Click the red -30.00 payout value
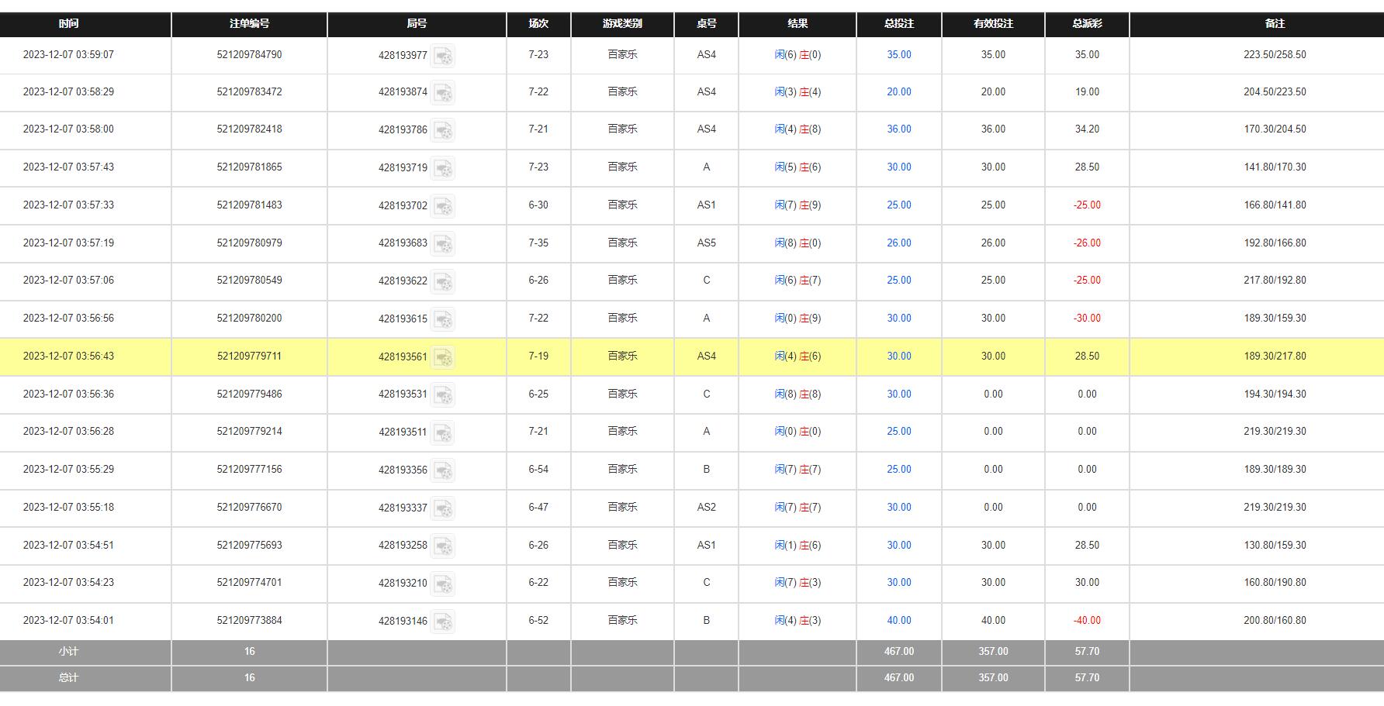The image size is (1384, 706). [x=1087, y=319]
